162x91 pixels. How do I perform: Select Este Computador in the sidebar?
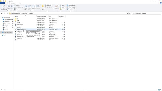point(7,32)
